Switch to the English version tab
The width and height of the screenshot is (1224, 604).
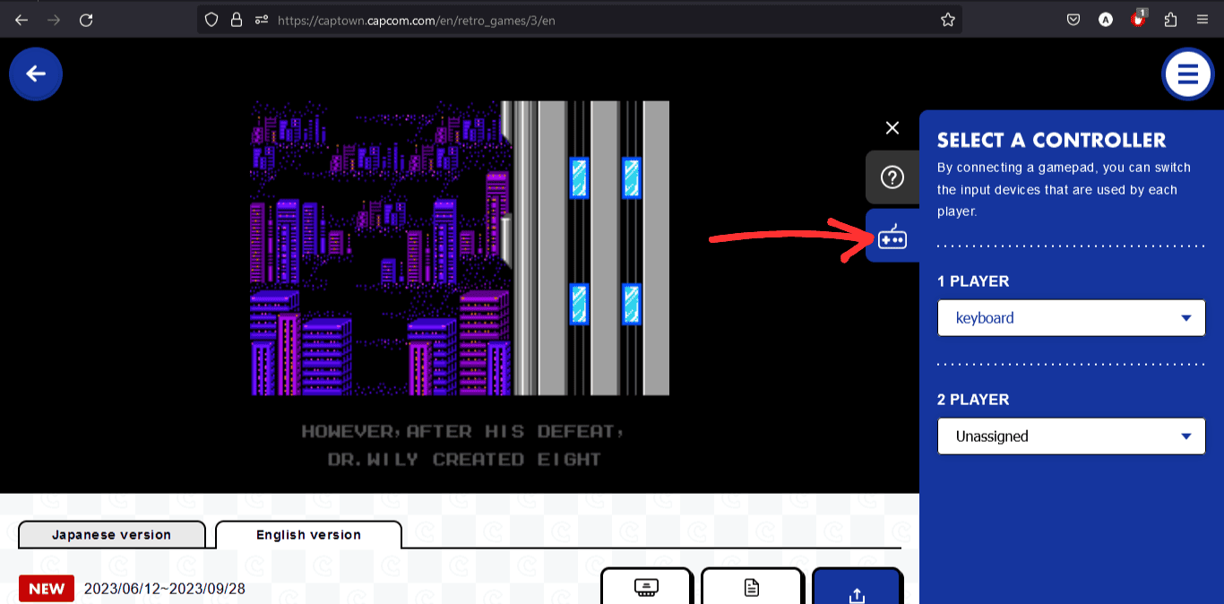coord(308,535)
